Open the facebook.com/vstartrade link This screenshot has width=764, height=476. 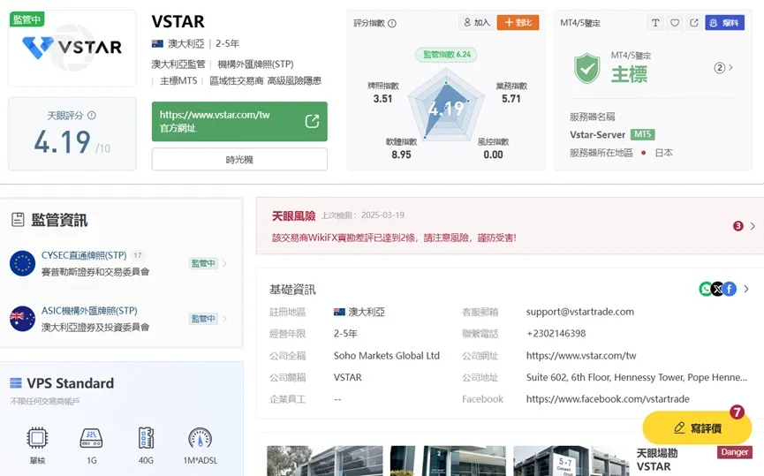(x=608, y=399)
